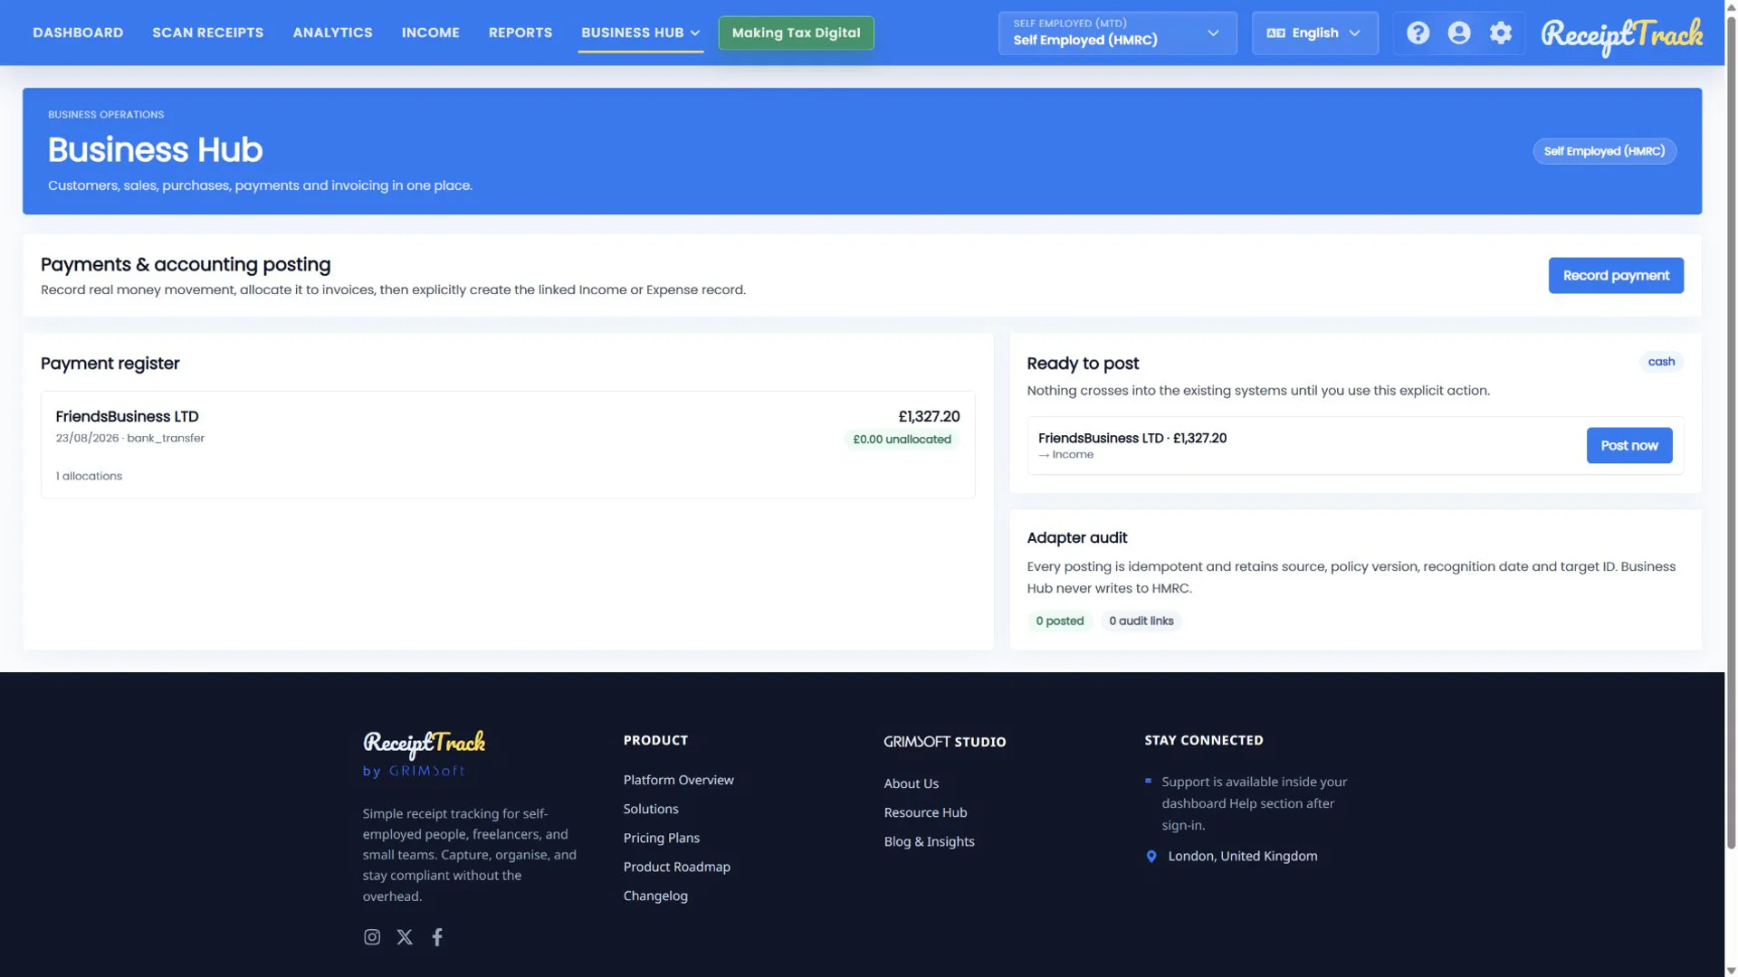Open the Solutions footer link
Screen dimensions: 1738x977
pyautogui.click(x=651, y=809)
